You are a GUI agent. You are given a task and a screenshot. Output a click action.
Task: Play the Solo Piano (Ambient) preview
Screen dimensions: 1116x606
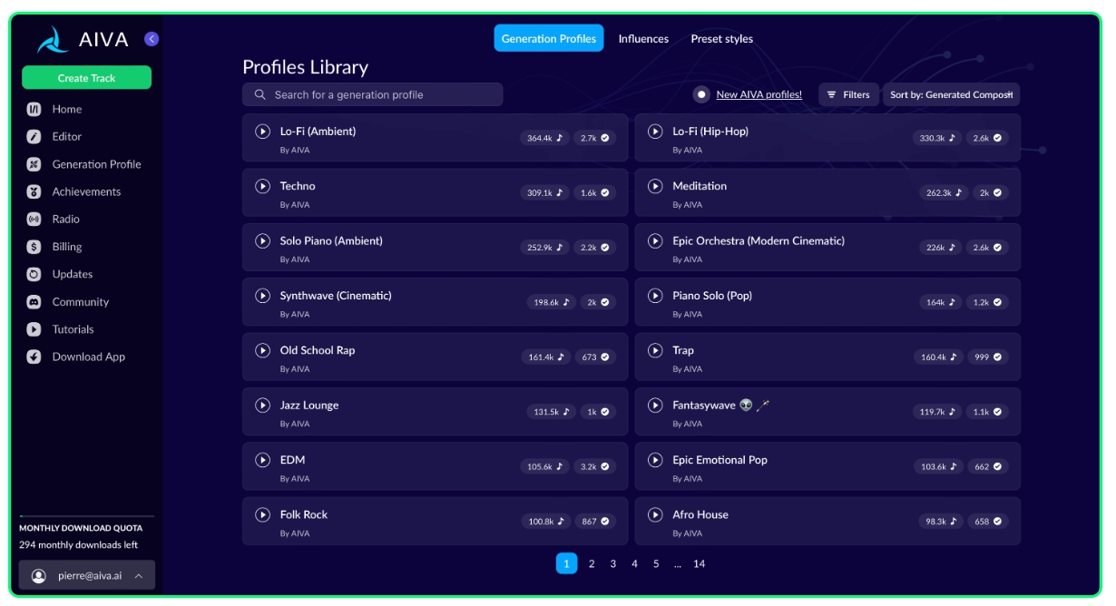[x=263, y=241]
